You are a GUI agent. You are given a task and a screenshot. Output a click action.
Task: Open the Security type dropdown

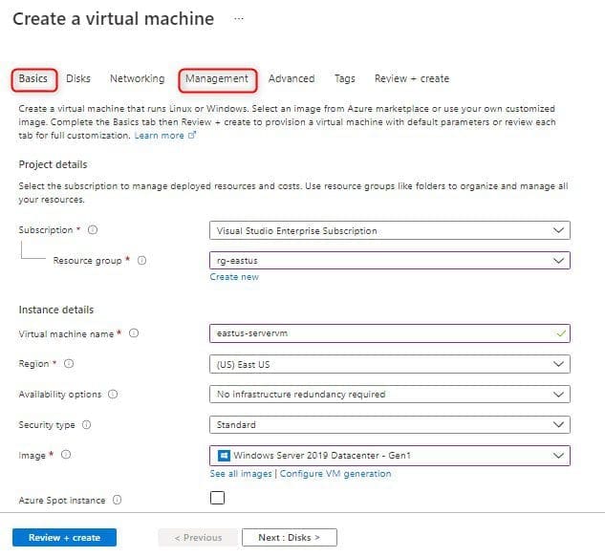(390, 425)
